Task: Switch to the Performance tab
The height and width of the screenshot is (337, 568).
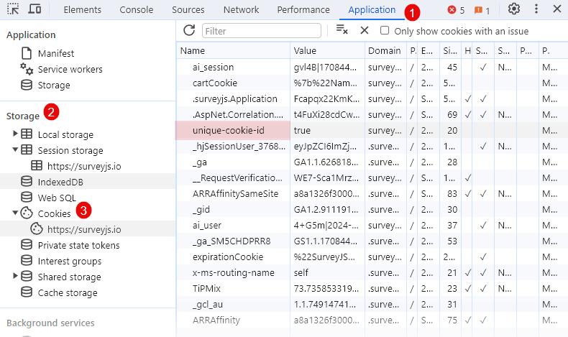Action: 303,10
